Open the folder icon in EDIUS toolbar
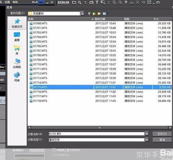Screen dimensions: 173x160 74,3
